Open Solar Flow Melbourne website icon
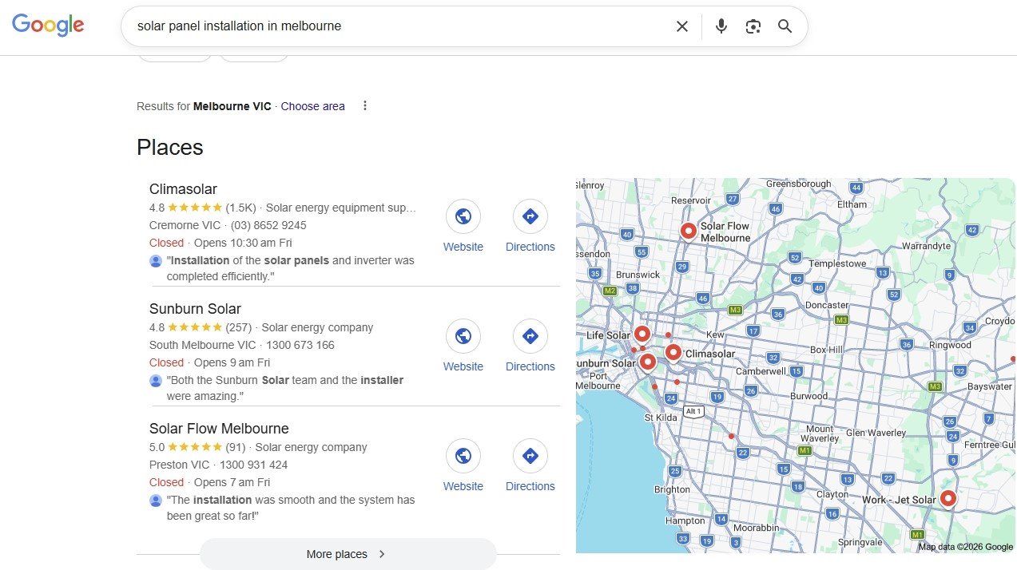 (x=463, y=456)
